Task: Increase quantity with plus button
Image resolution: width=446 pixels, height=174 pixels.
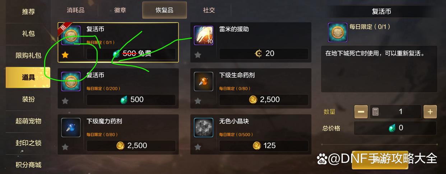Action: pos(430,112)
